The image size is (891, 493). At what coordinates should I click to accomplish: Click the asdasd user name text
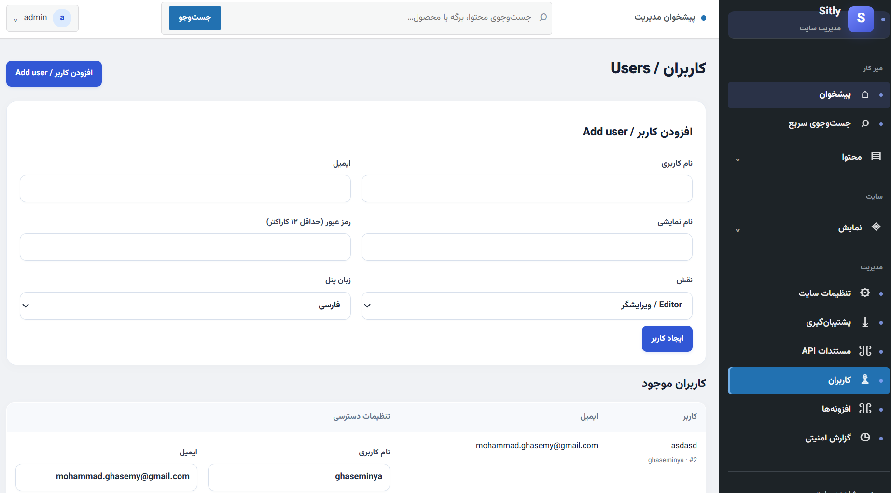click(684, 445)
